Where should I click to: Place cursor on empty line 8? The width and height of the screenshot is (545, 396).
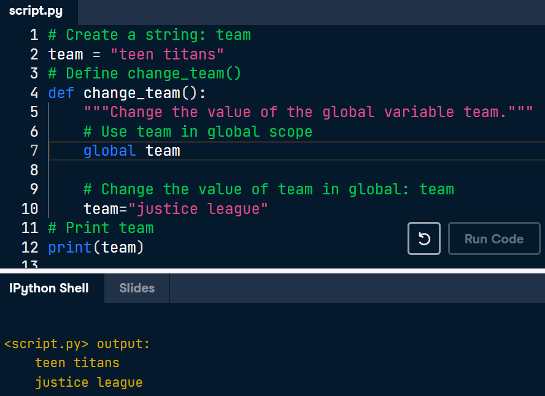pos(295,170)
